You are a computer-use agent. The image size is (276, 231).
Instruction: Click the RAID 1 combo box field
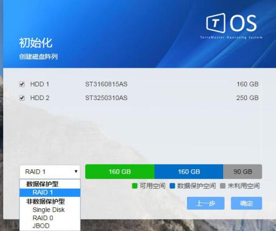point(50,171)
